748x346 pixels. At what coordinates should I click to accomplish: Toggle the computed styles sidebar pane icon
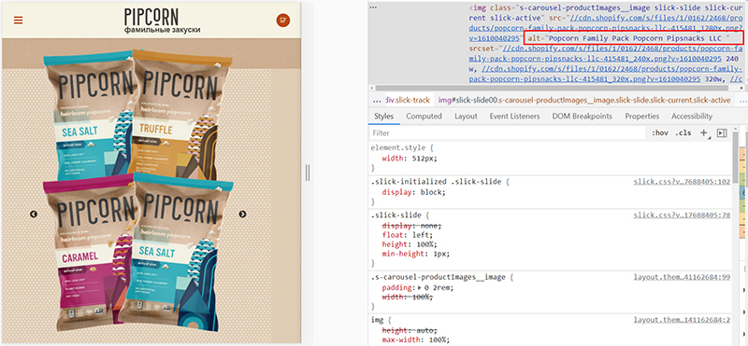coord(722,132)
